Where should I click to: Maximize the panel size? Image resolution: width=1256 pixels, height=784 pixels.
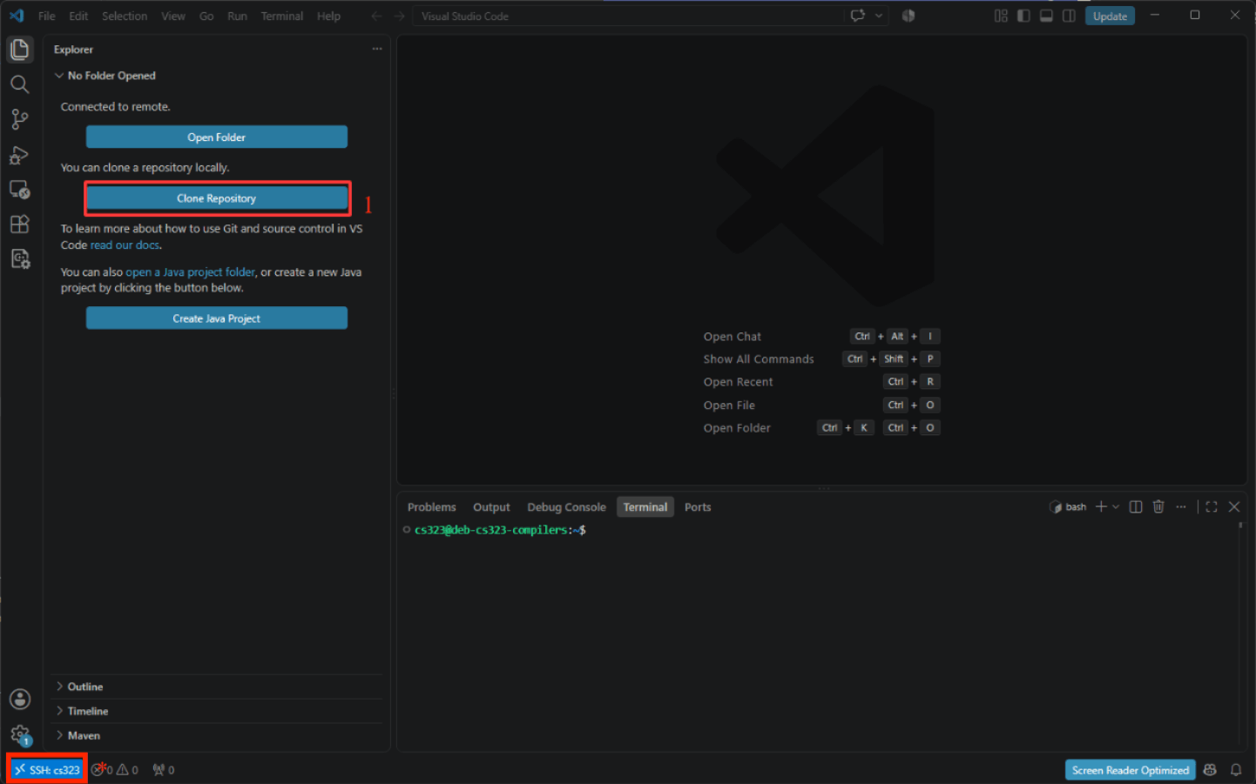coord(1212,506)
